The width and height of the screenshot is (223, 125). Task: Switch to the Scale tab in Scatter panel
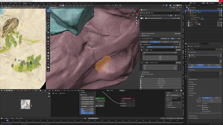(x=155, y=42)
